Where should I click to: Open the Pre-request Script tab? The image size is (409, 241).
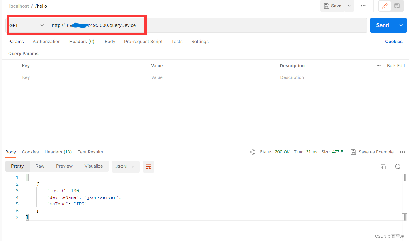pos(143,42)
